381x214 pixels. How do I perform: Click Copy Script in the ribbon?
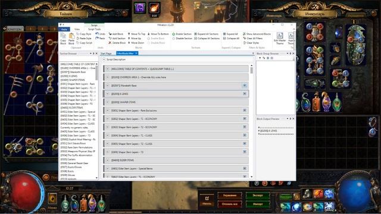click(x=85, y=43)
